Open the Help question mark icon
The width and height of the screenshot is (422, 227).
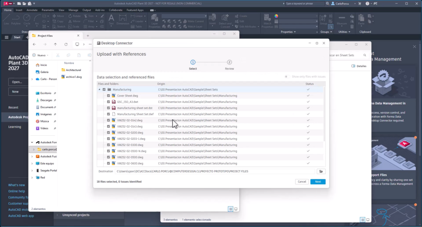tap(367, 3)
